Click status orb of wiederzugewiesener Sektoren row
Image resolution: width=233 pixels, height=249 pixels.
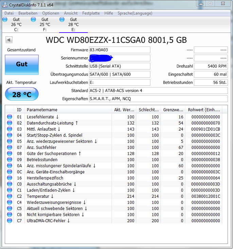tap(10, 141)
